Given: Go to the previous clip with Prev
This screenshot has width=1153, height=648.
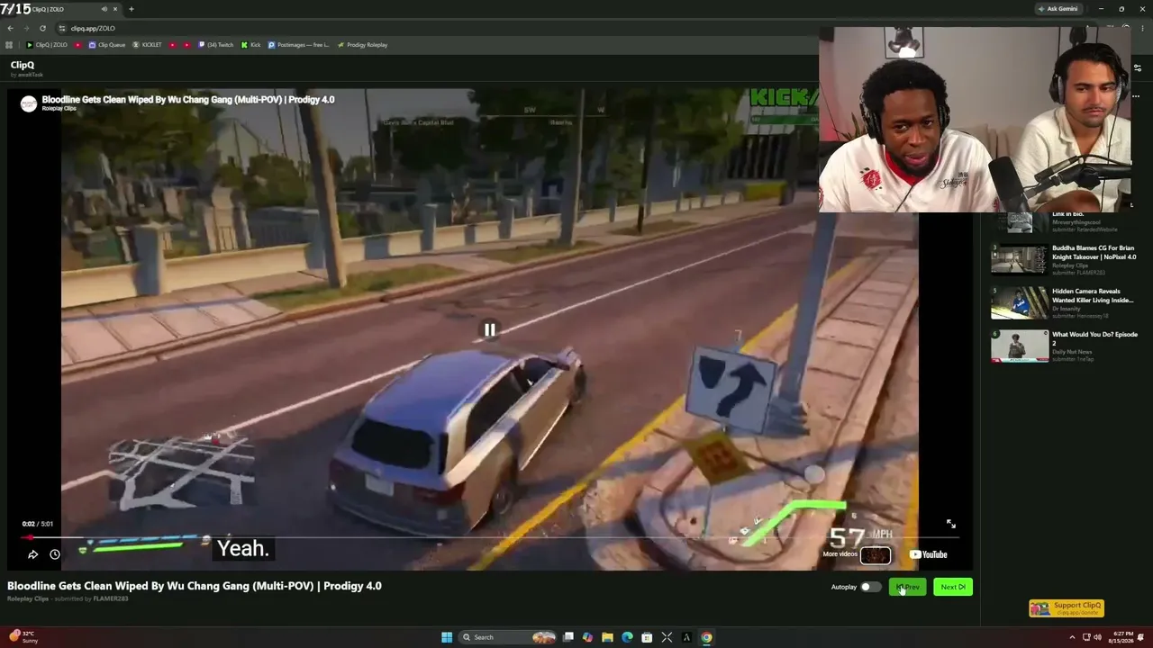Looking at the screenshot, I should click(907, 587).
